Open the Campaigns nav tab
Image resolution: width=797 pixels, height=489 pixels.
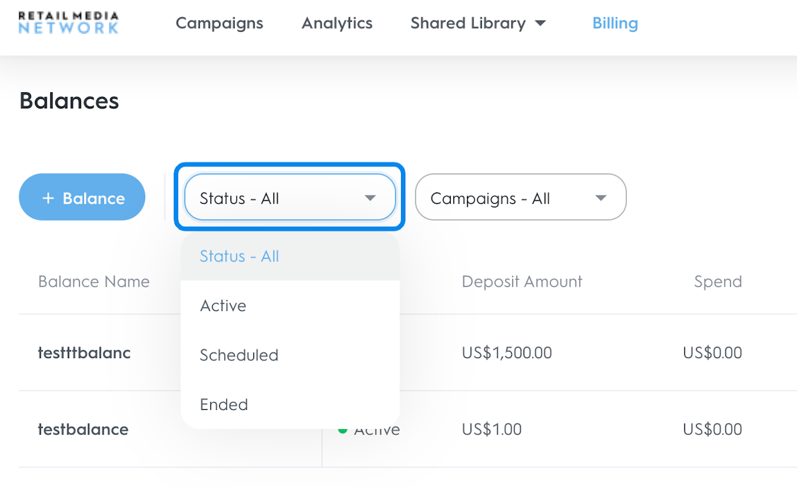pos(219,23)
